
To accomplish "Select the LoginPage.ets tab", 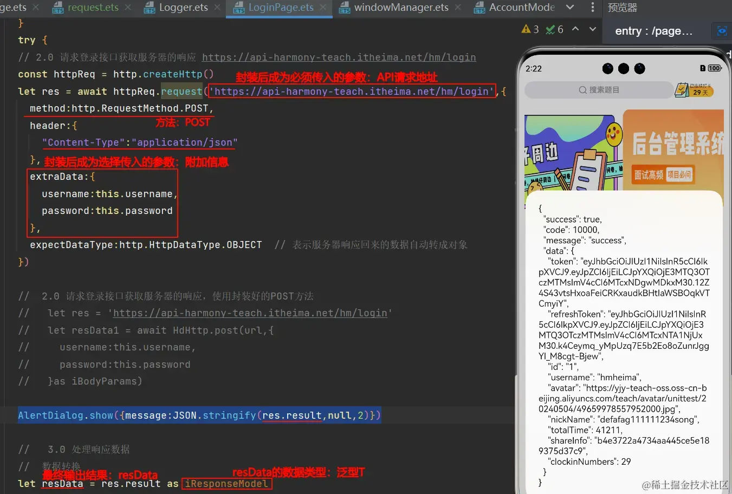I will pyautogui.click(x=281, y=8).
